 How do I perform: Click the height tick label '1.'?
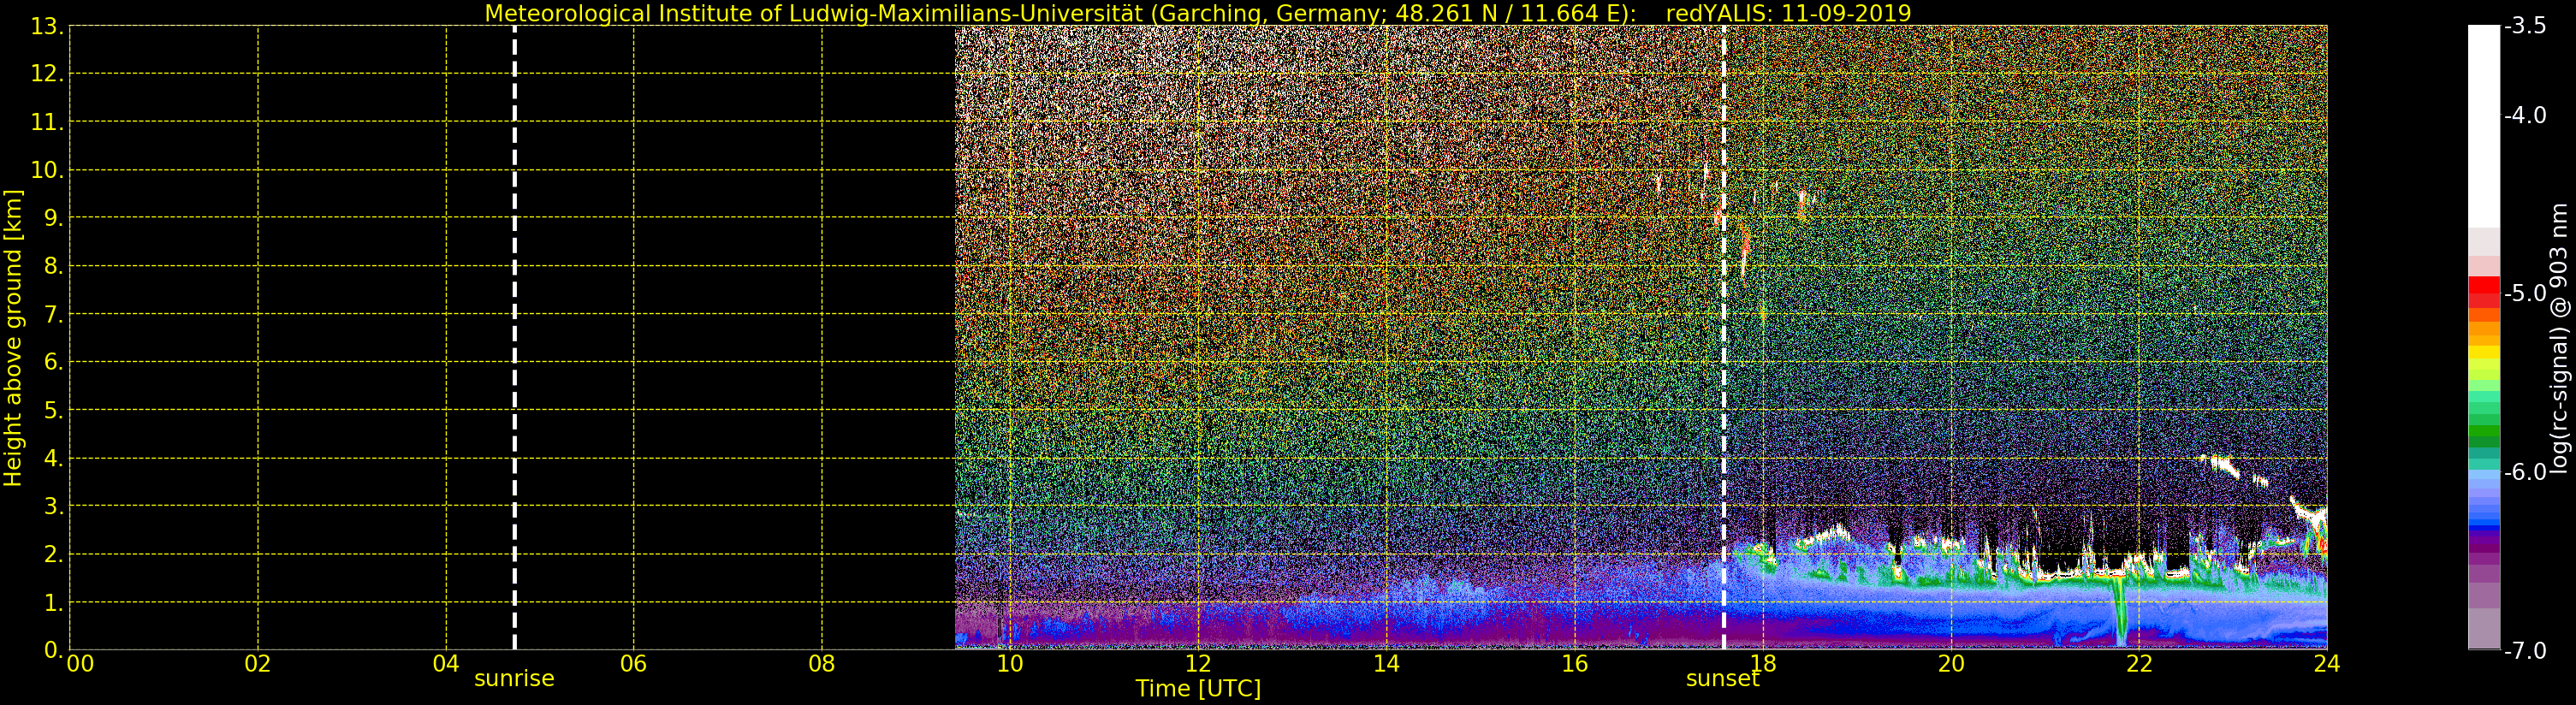click(x=54, y=602)
